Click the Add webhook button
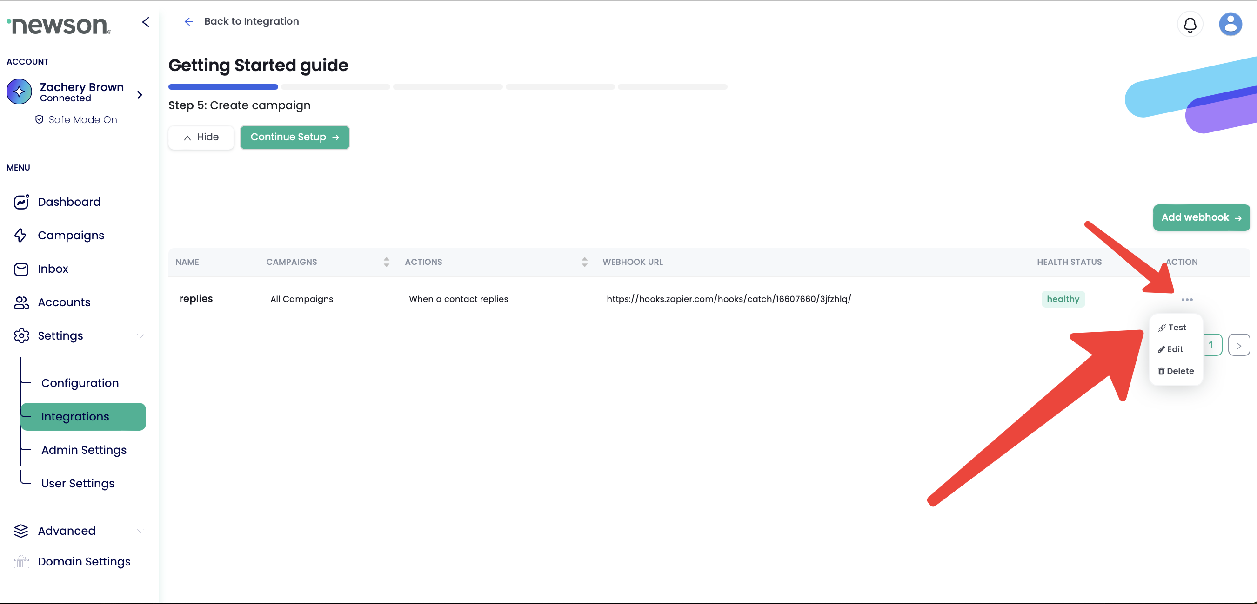Viewport: 1257px width, 604px height. (x=1201, y=217)
